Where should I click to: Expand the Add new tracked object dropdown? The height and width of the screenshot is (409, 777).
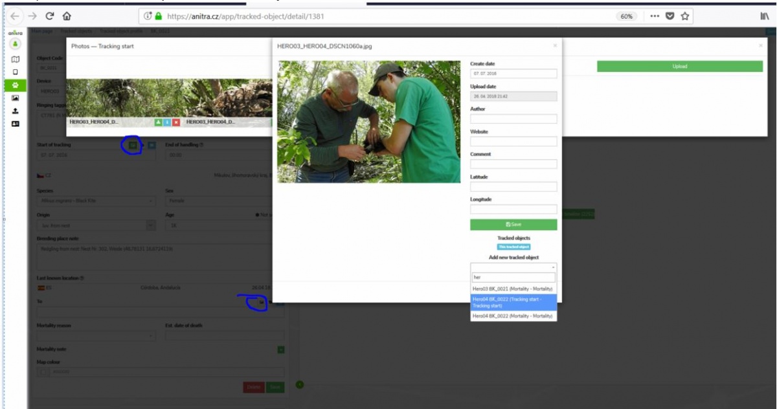tap(513, 267)
